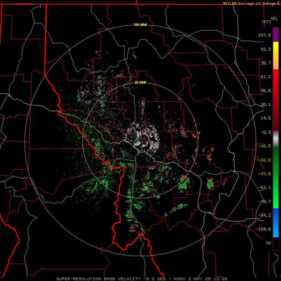281x281 pixels.
Task: Click the 14.5 value on velocity scale
Action: (x=266, y=118)
